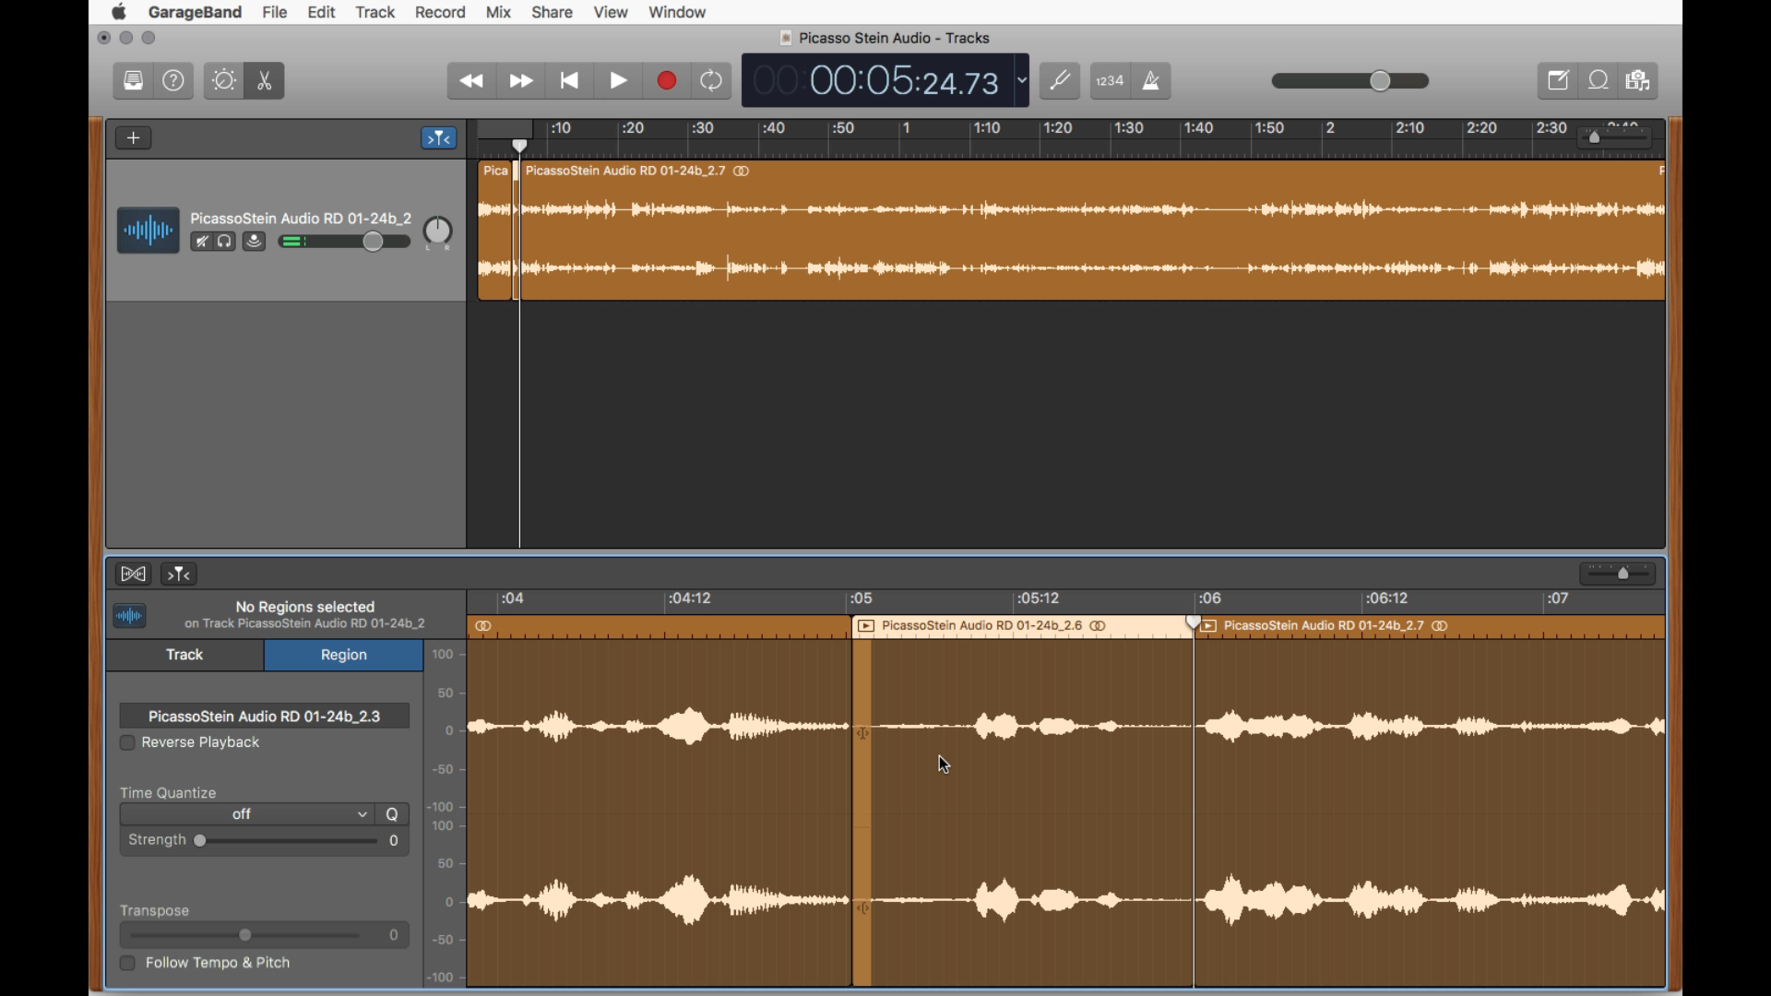Viewport: 1771px width, 996px height.
Task: Open LCD display mode dropdown arrow
Action: 1022,81
